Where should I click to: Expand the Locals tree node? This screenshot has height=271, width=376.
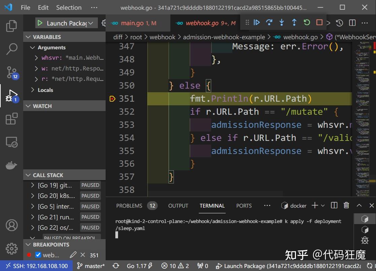point(33,90)
